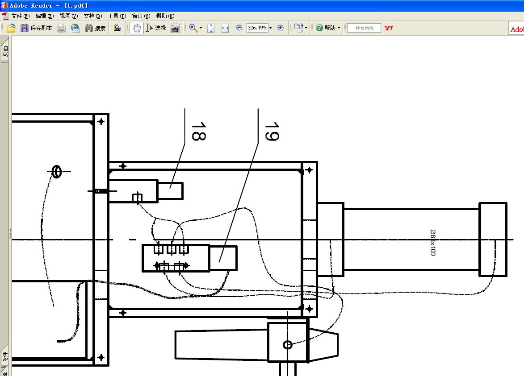Click the rotate view page icon
This screenshot has height=376, width=524.
298,28
